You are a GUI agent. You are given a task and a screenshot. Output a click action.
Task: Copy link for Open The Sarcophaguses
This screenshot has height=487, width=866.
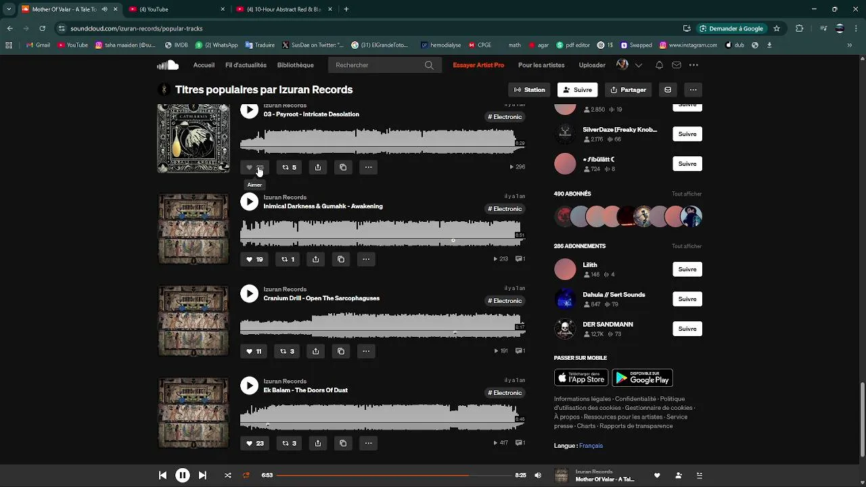(341, 351)
